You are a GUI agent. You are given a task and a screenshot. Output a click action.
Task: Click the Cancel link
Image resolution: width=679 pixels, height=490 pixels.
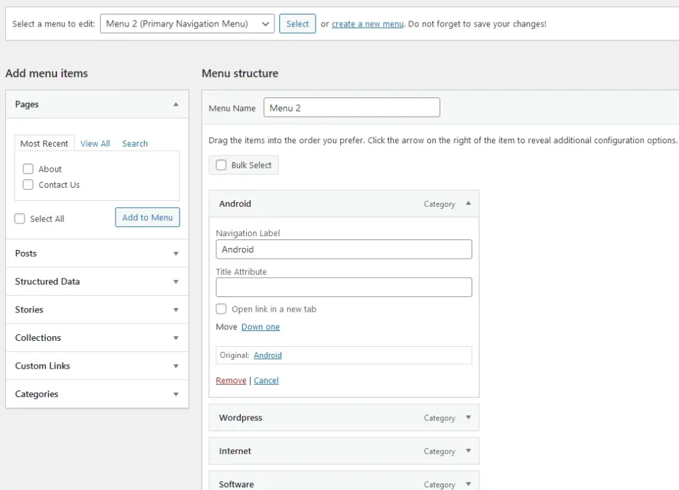click(266, 381)
